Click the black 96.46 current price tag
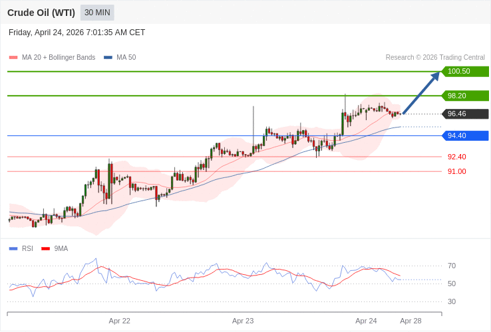The width and height of the screenshot is (491, 332). [x=465, y=114]
